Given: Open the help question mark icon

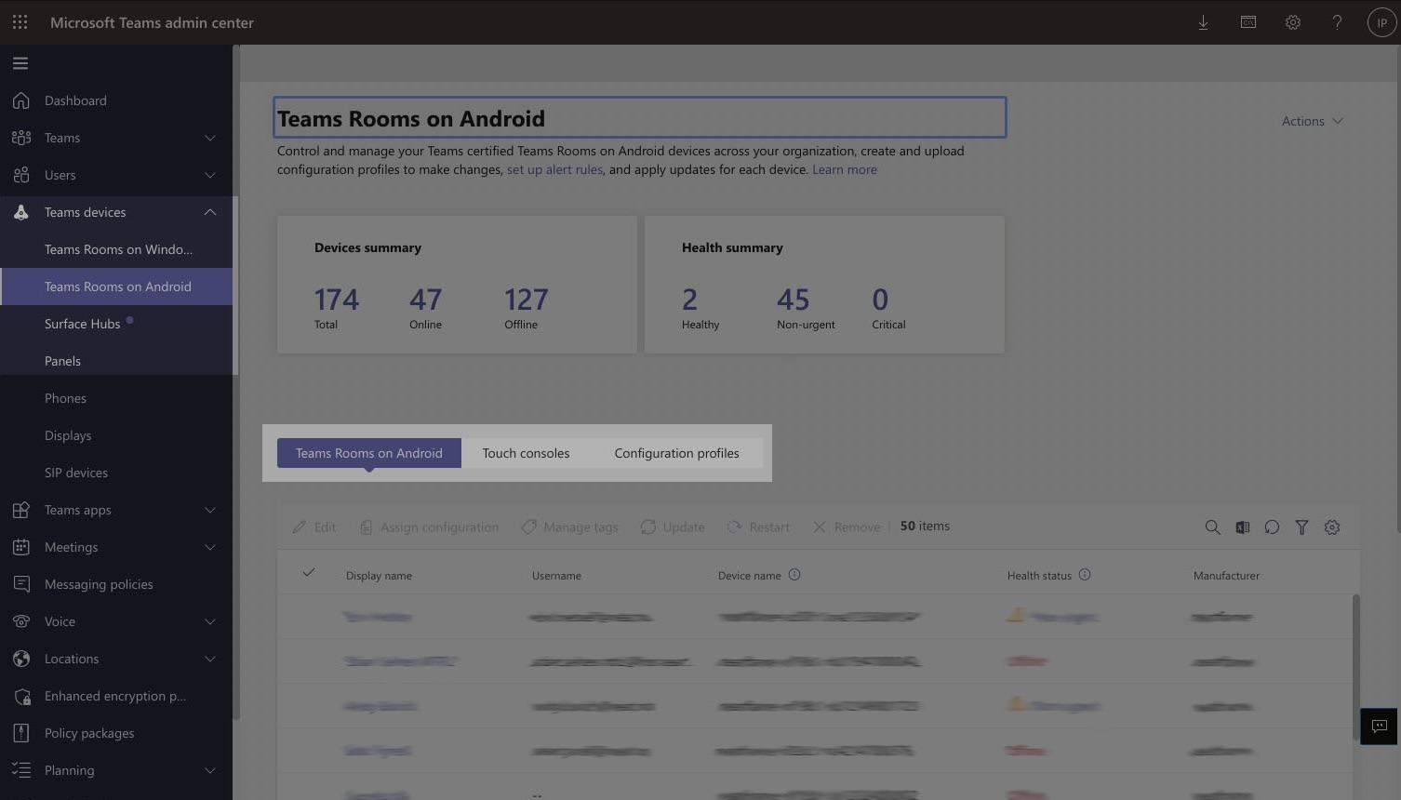Looking at the screenshot, I should (1337, 21).
